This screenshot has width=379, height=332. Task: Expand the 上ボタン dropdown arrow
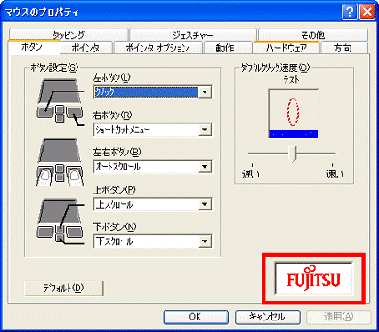point(205,204)
